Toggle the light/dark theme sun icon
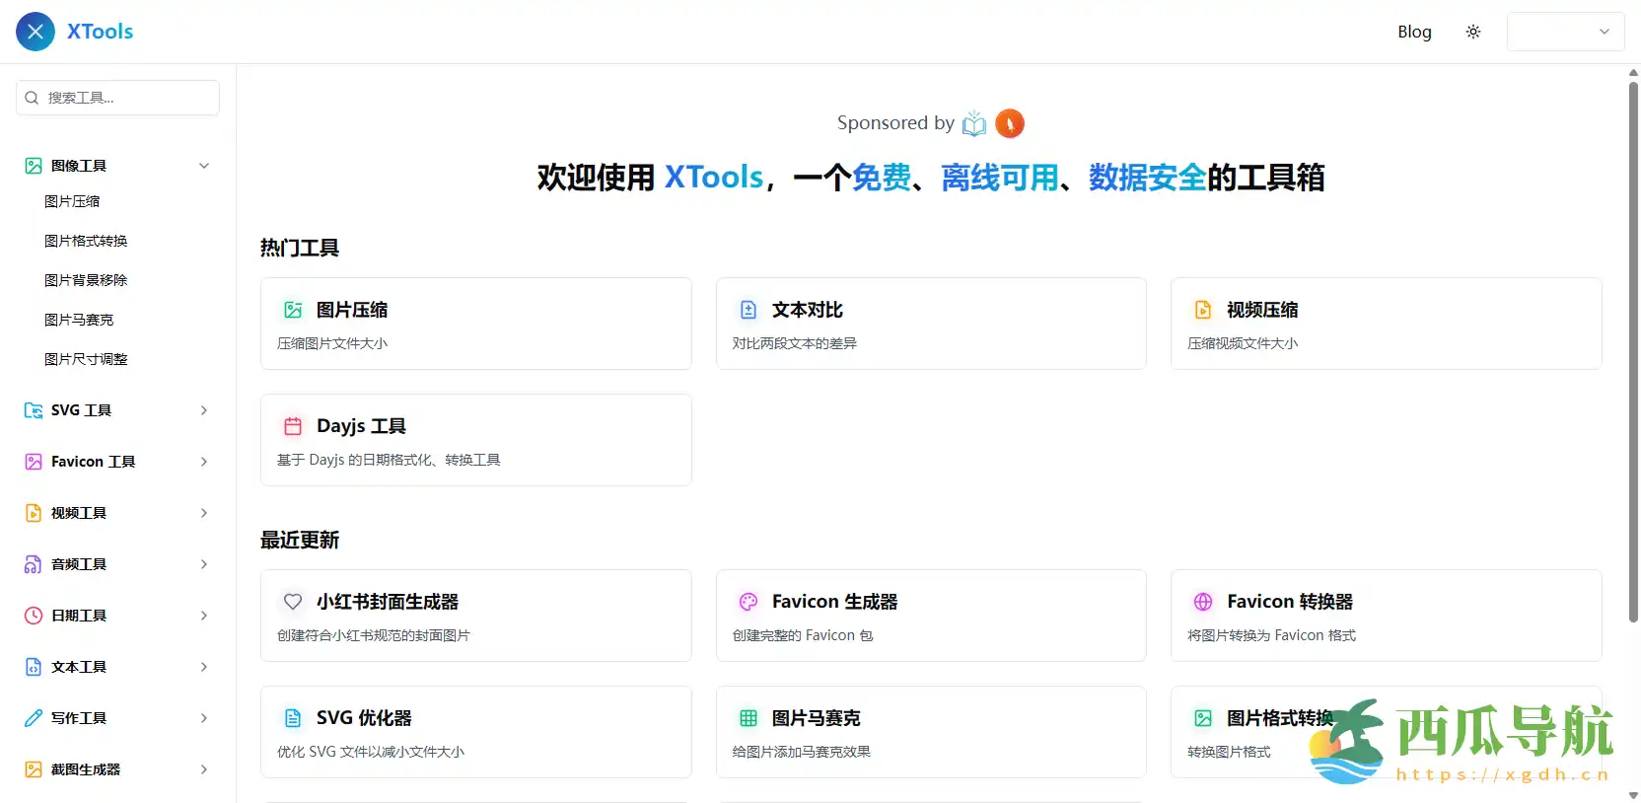This screenshot has width=1641, height=803. [x=1473, y=32]
